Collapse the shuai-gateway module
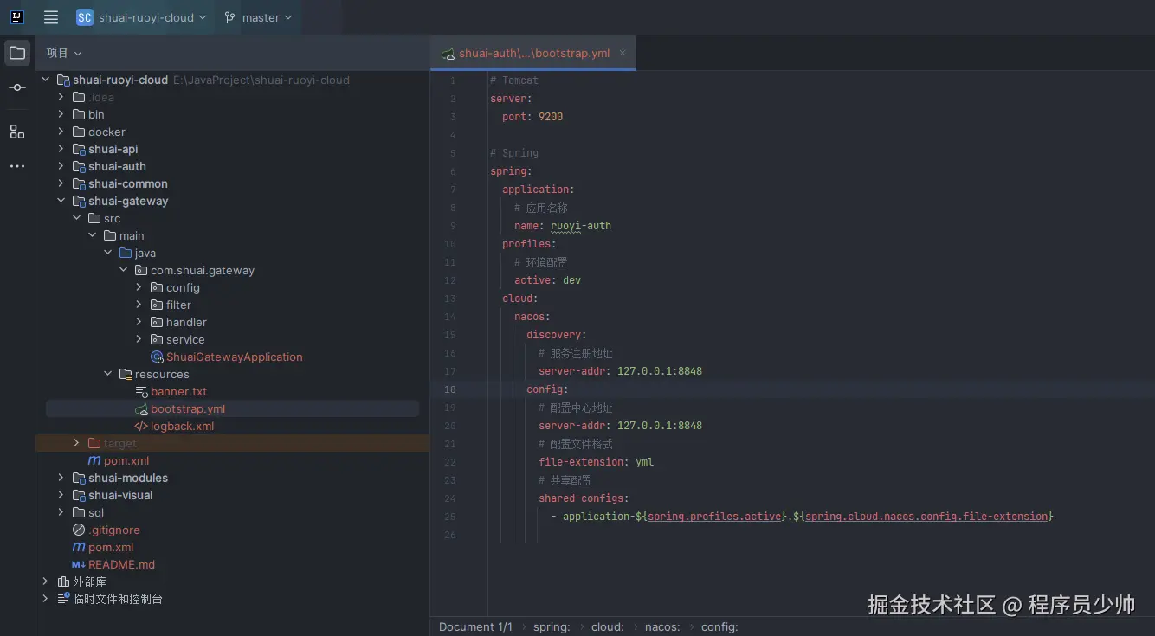The width and height of the screenshot is (1155, 636). [61, 201]
